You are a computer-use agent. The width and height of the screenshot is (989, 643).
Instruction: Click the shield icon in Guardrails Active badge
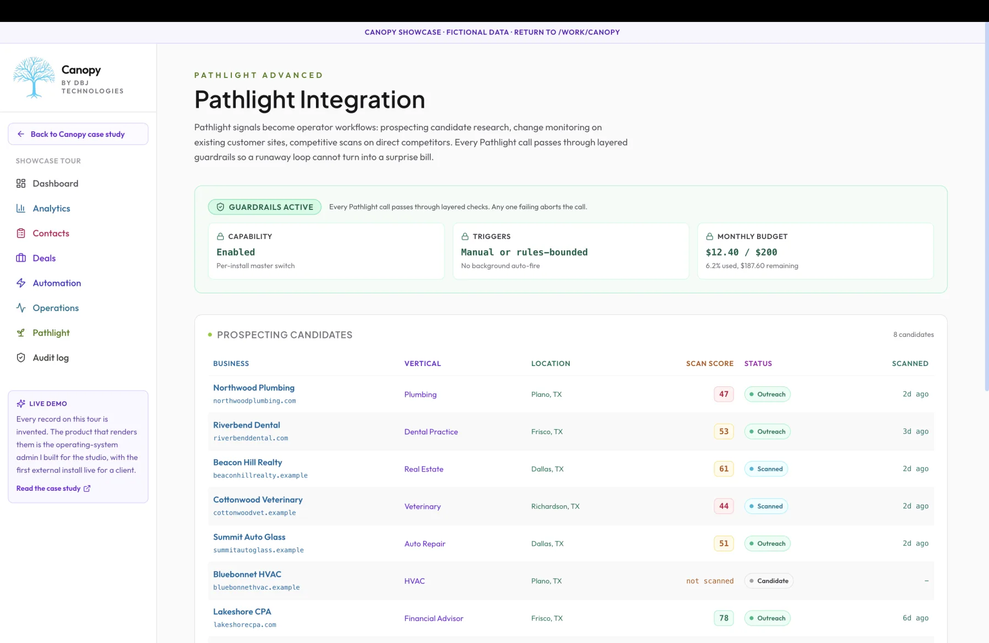(220, 207)
